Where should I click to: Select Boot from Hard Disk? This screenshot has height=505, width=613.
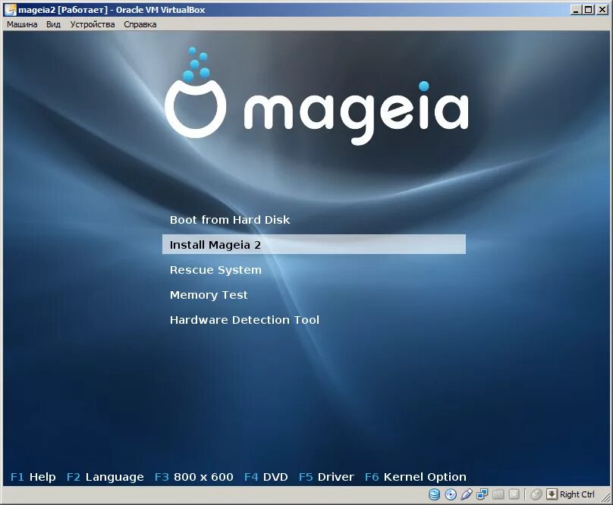pos(230,220)
